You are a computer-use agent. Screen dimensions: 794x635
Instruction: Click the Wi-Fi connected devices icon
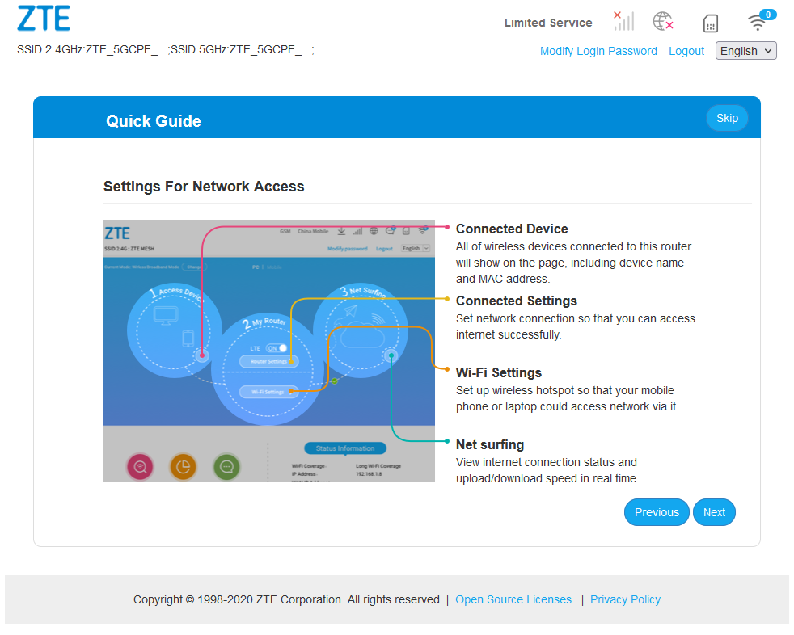tap(758, 21)
